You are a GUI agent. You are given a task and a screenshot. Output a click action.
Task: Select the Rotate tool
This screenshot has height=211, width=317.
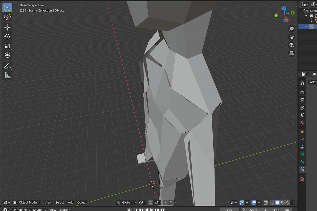click(x=7, y=37)
